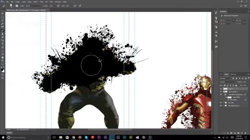This screenshot has height=140, width=250.
Task: Open brush Flow slider dropdown
Action: coord(71,6)
